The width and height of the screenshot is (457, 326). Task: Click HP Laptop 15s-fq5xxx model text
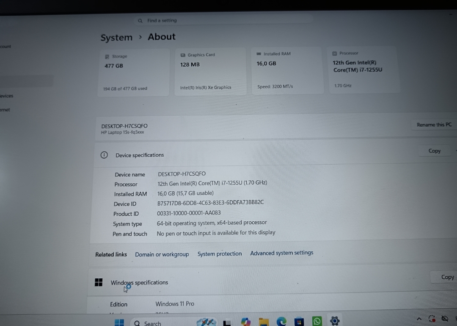click(x=122, y=132)
